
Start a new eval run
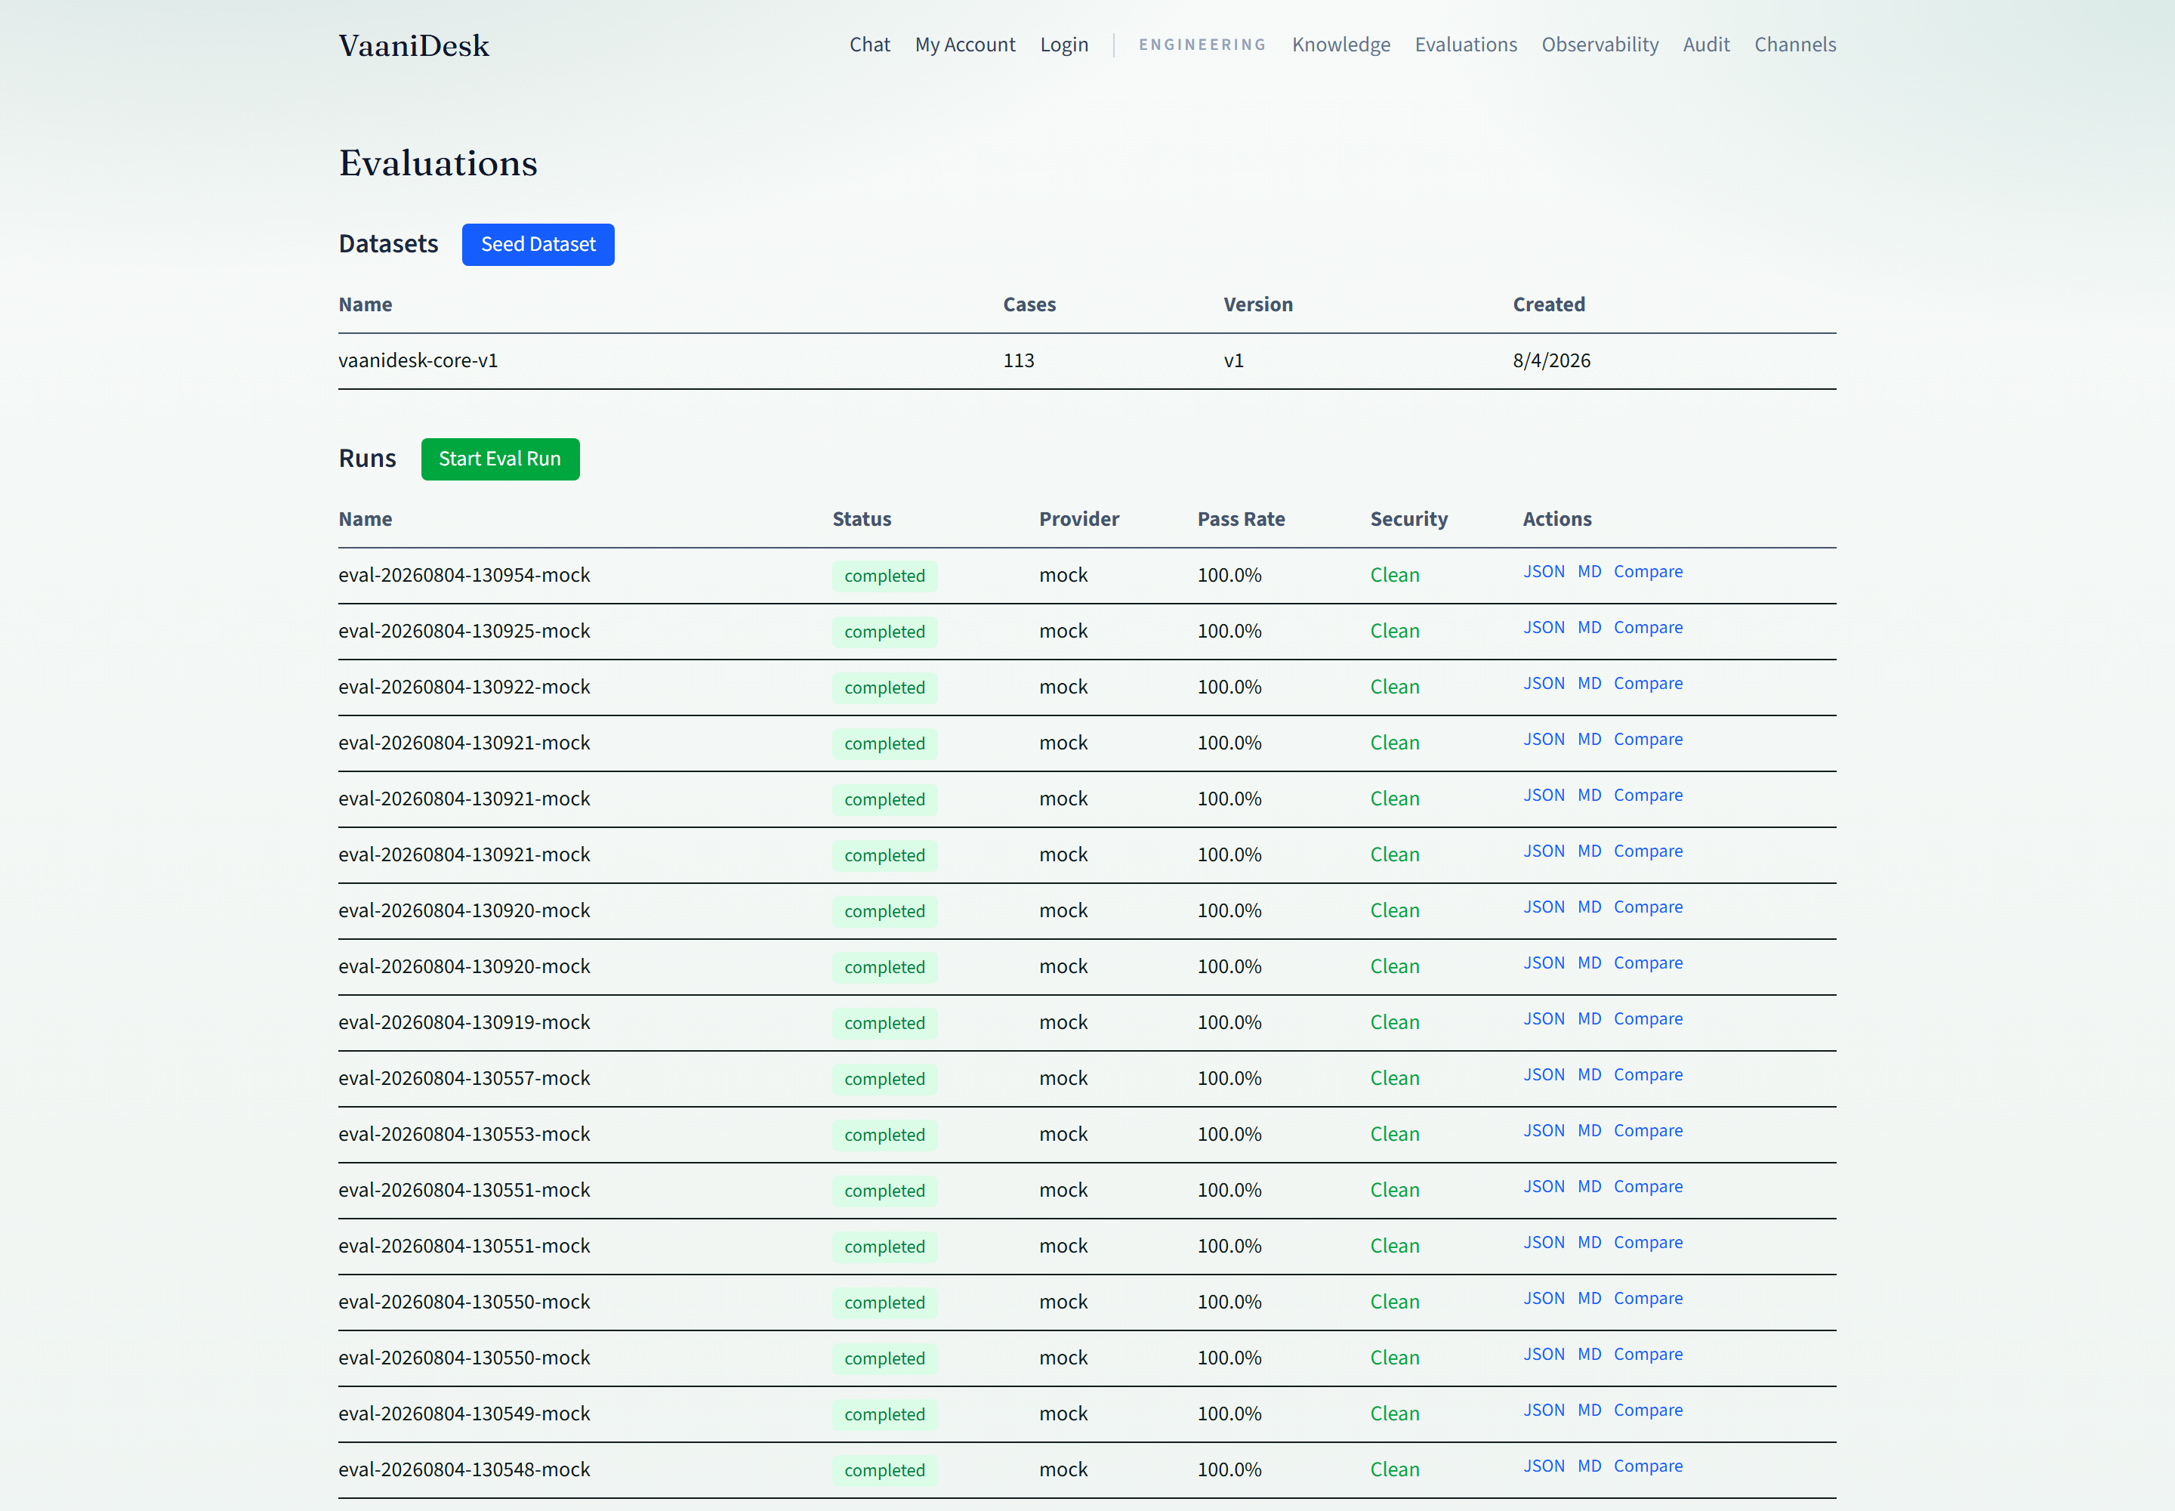[500, 459]
